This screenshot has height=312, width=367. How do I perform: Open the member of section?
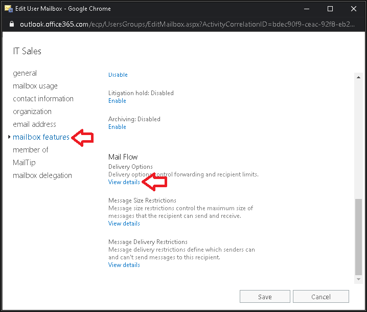[31, 150]
